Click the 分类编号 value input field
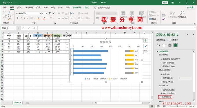 tap(185, 78)
